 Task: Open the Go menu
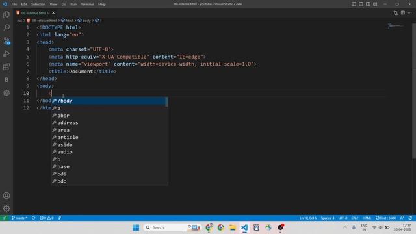point(64,5)
